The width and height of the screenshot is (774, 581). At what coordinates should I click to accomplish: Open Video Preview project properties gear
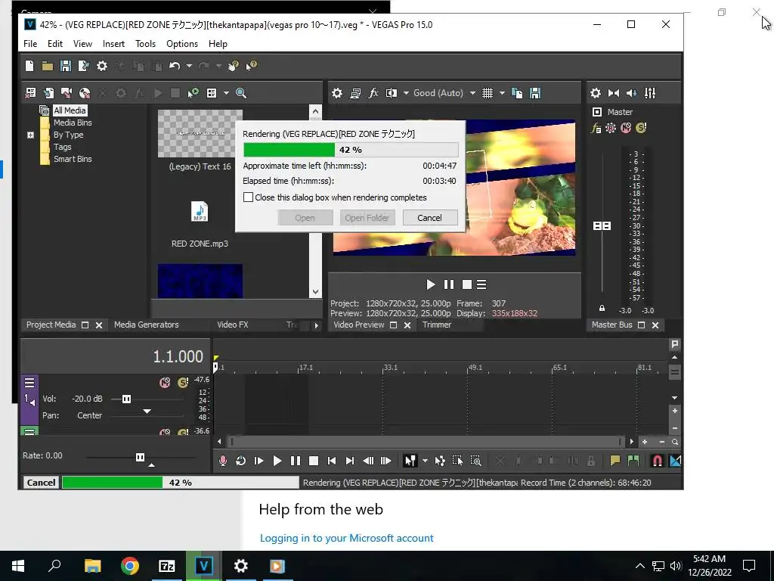[337, 93]
